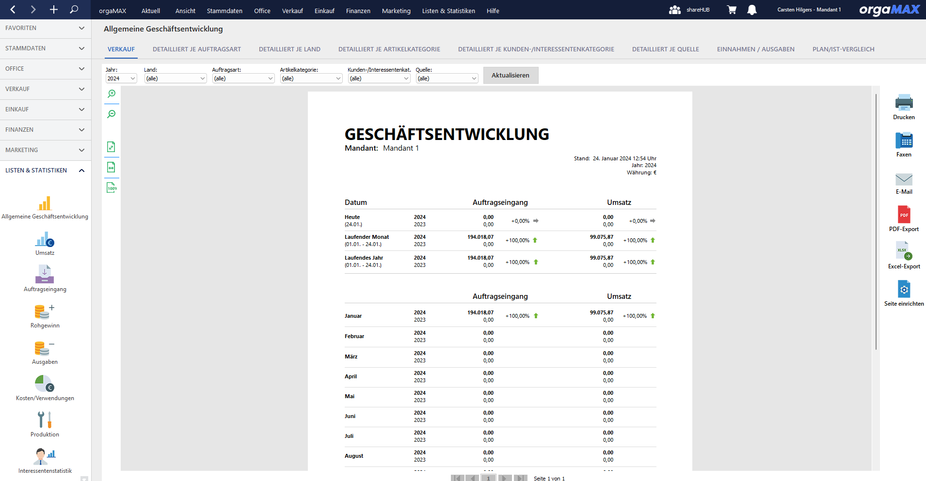Viewport: 926px width, 481px height.
Task: Zoom in on the report preview
Action: pos(112,94)
